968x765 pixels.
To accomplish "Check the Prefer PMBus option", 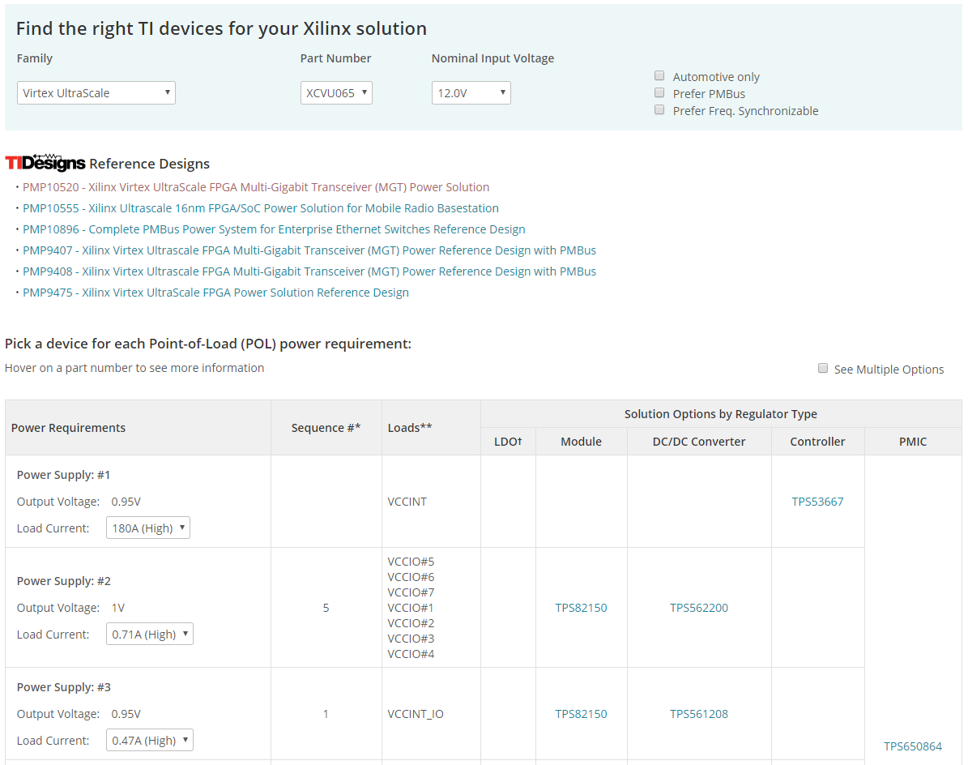I will pyautogui.click(x=659, y=93).
